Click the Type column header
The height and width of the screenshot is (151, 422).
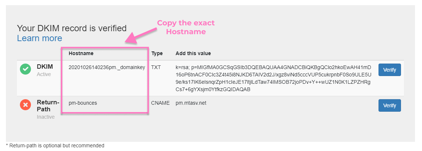157,53
